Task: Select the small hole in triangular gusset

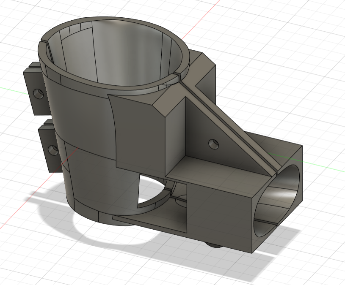Action: 213,144
